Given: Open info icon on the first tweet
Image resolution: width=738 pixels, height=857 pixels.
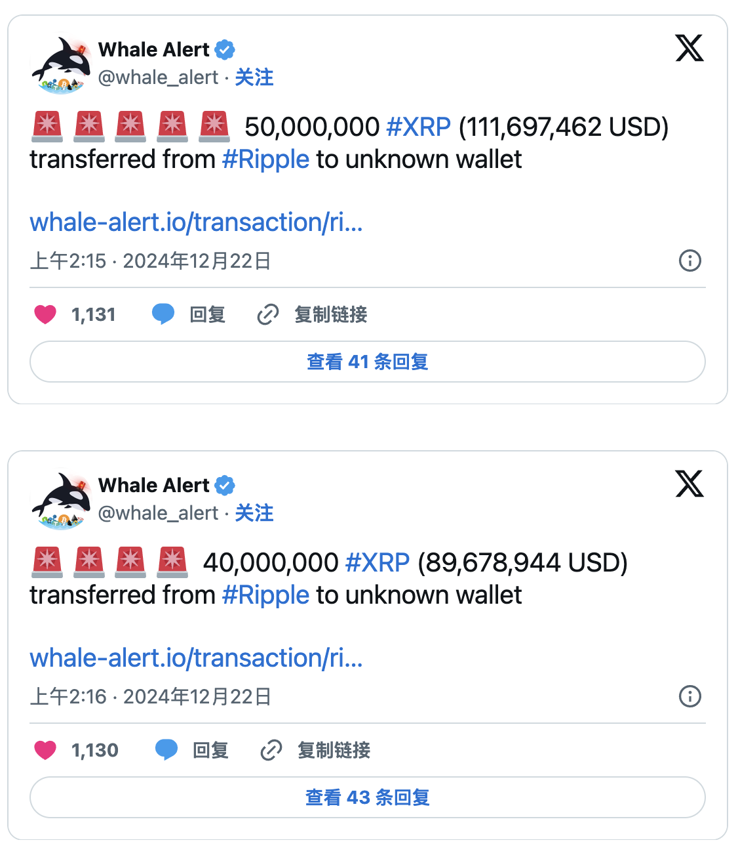Looking at the screenshot, I should point(689,261).
